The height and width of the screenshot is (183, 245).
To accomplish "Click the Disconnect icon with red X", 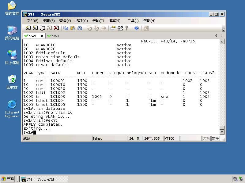I will point(56,28).
